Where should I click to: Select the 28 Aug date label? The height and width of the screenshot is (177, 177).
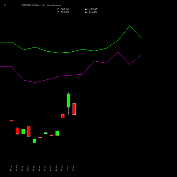(x=17, y=169)
